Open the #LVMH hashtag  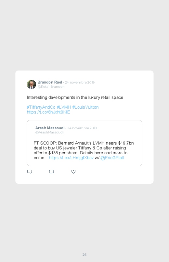[64, 107]
